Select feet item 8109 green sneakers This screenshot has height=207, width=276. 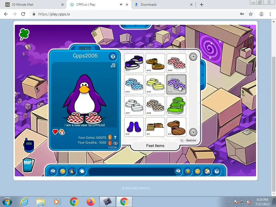coord(176,106)
